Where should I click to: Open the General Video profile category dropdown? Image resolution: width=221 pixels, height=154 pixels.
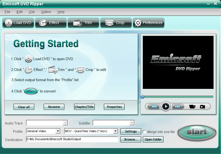point(58,131)
